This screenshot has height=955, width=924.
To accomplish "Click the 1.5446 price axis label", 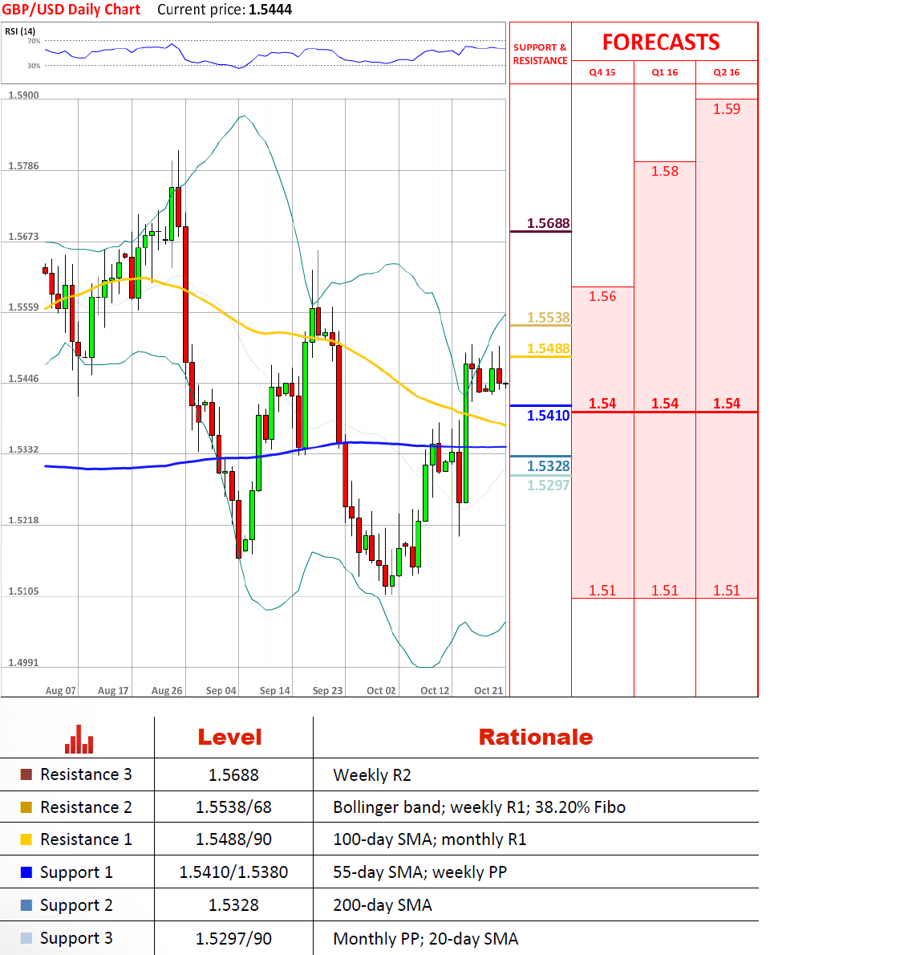I will click(x=23, y=378).
